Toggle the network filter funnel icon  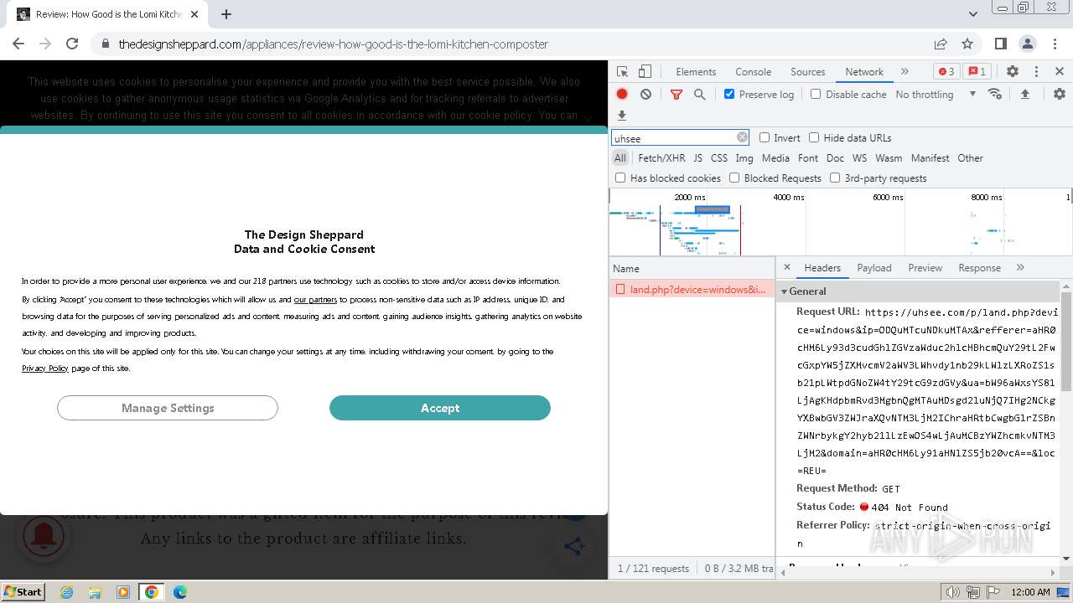[x=676, y=95]
